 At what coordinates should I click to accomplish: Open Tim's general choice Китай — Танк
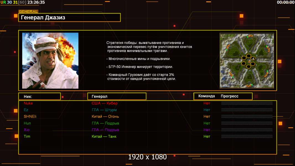(104, 136)
